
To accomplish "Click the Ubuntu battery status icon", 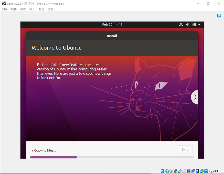I will point(194,24).
